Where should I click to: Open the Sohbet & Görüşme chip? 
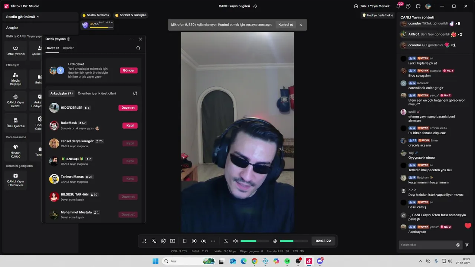coord(131,15)
